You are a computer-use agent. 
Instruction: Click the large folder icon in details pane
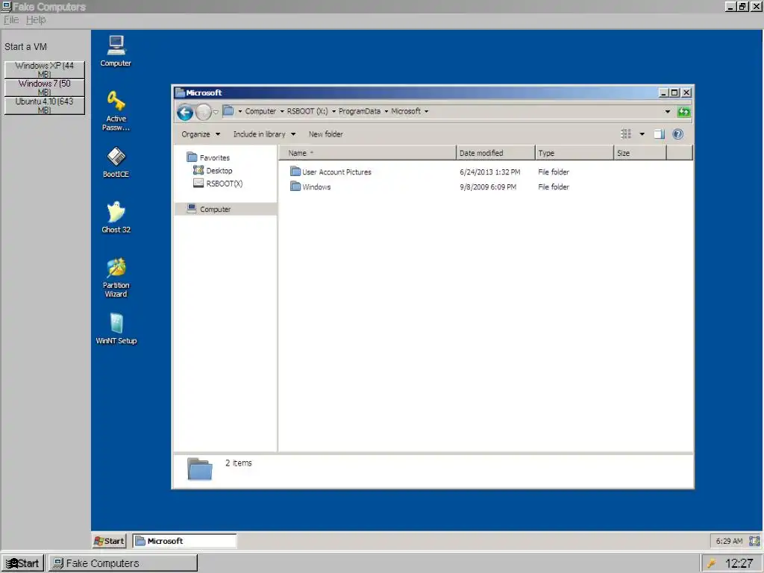[x=200, y=469]
